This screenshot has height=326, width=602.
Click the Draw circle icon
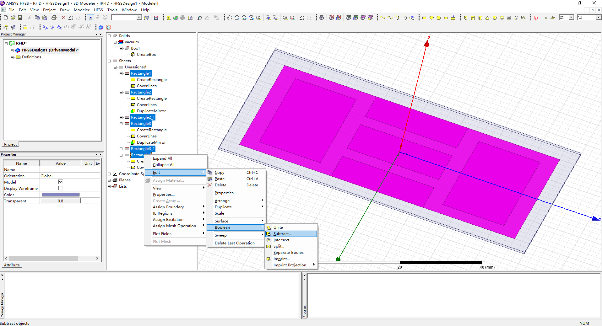[x=431, y=18]
